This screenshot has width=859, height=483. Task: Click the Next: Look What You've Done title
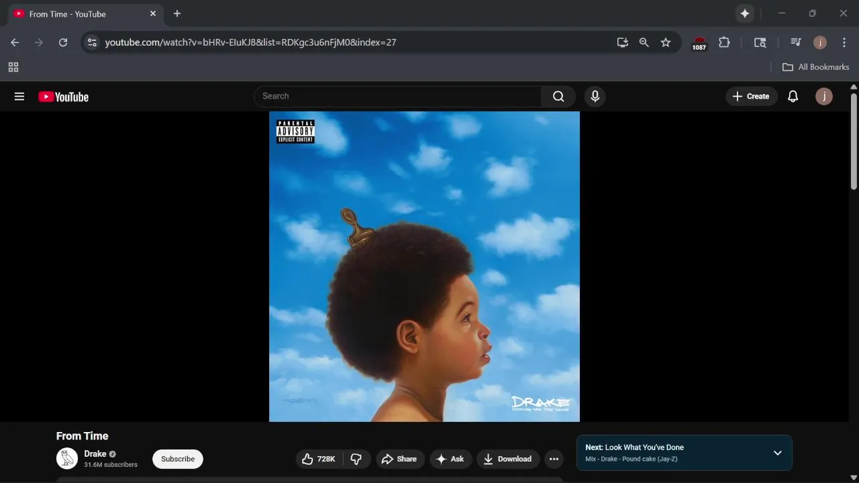click(x=634, y=447)
